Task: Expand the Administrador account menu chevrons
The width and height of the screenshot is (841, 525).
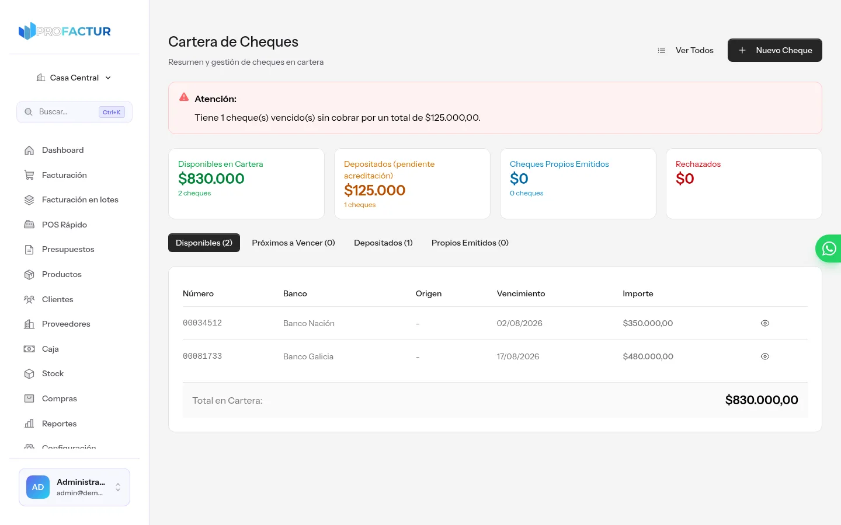Action: (x=118, y=487)
